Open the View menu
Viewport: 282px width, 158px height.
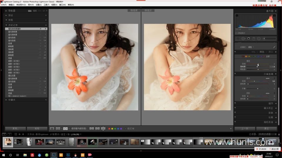point(54,5)
